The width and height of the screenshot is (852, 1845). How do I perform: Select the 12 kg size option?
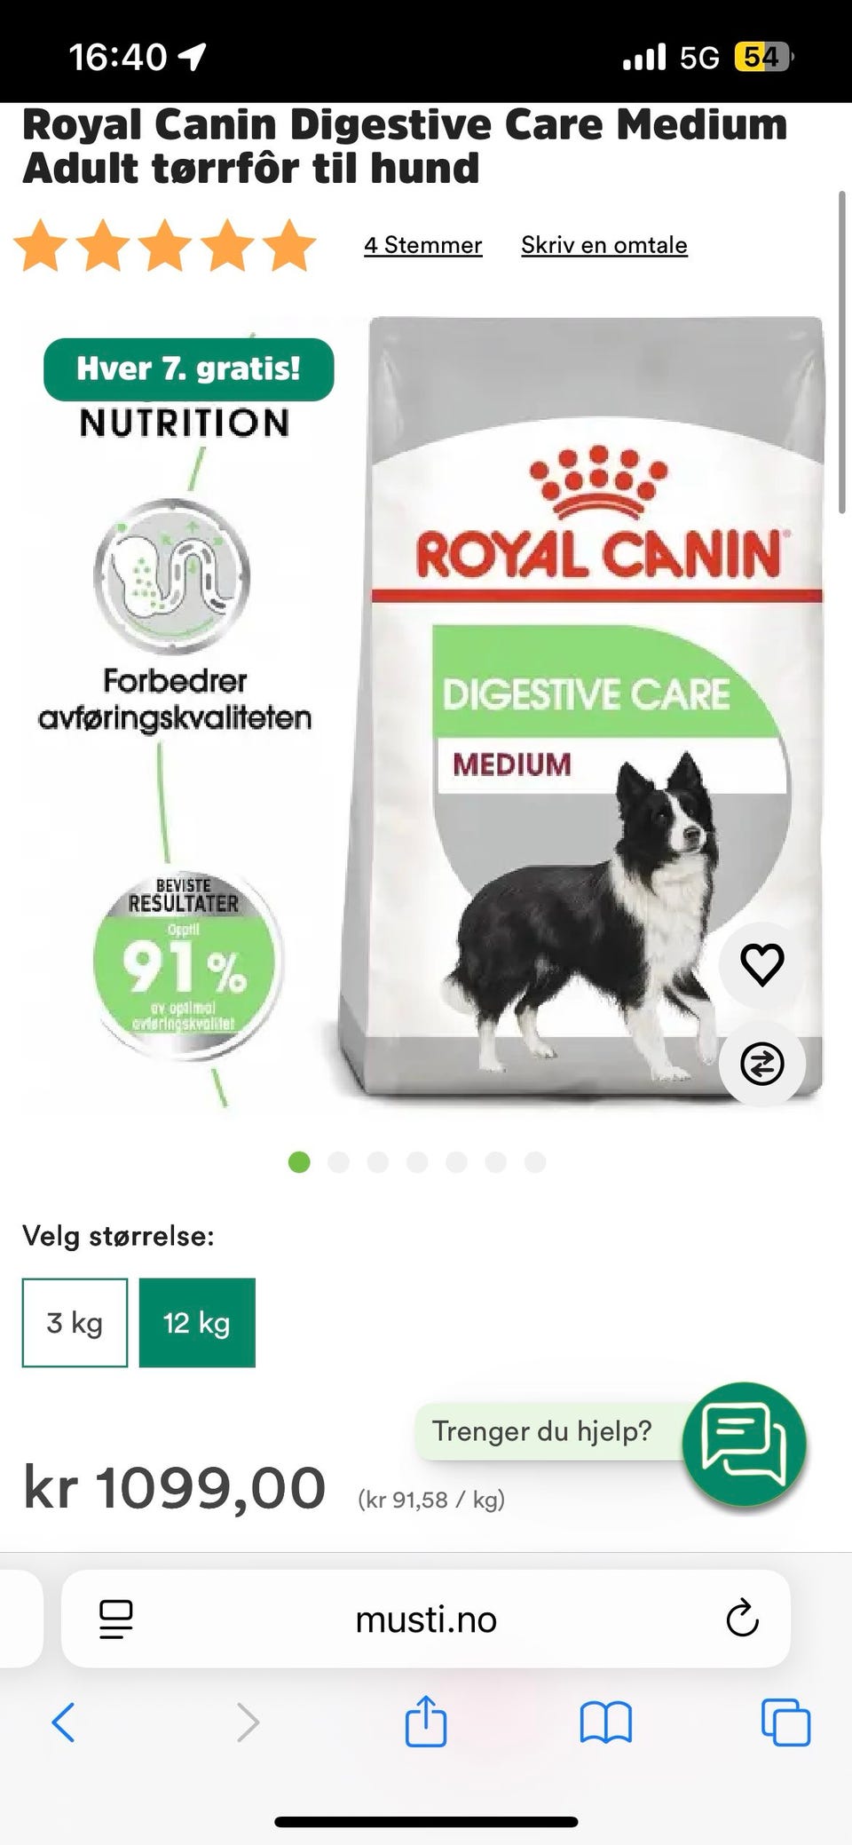(197, 1323)
